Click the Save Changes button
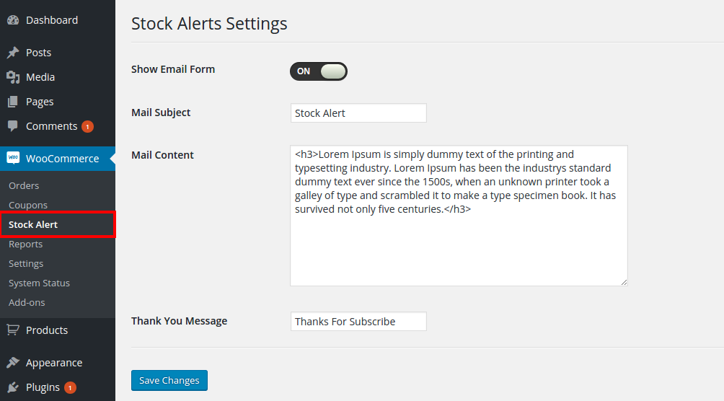Image resolution: width=724 pixels, height=401 pixels. point(169,380)
